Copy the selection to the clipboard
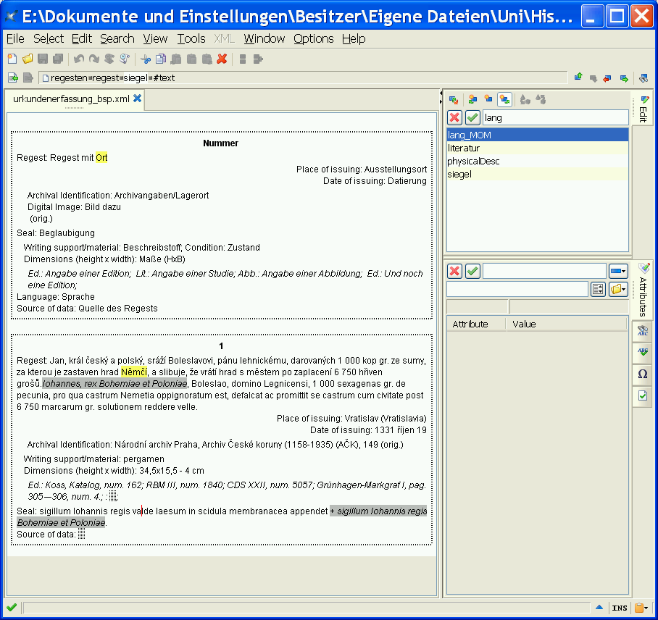This screenshot has width=658, height=620. [161, 59]
